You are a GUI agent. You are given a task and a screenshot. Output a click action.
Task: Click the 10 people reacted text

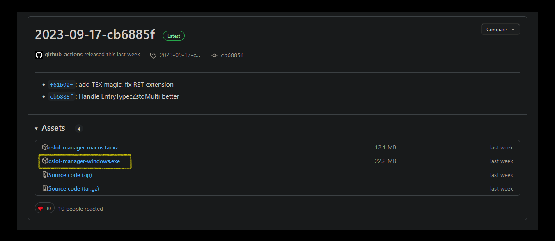[80, 209]
